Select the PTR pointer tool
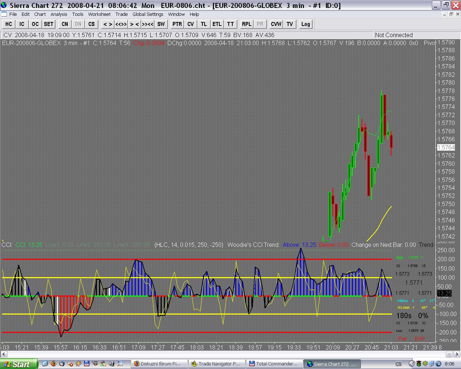The image size is (461, 369). point(177,24)
